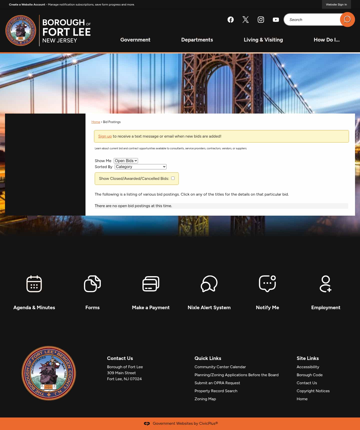Click in the Search input field
The height and width of the screenshot is (430, 360).
[312, 20]
